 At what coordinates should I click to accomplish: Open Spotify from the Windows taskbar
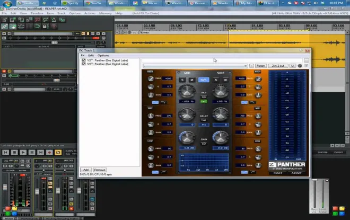click(x=71, y=3)
